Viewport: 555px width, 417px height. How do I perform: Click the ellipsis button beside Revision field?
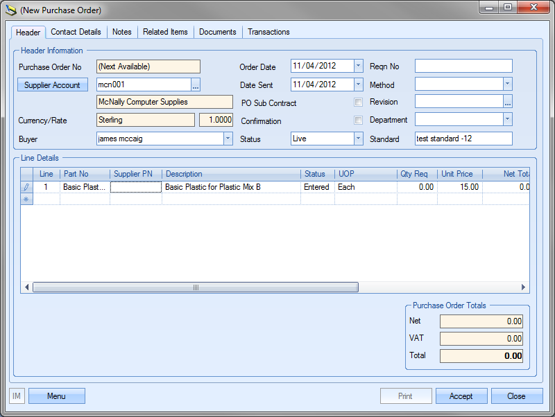click(508, 102)
